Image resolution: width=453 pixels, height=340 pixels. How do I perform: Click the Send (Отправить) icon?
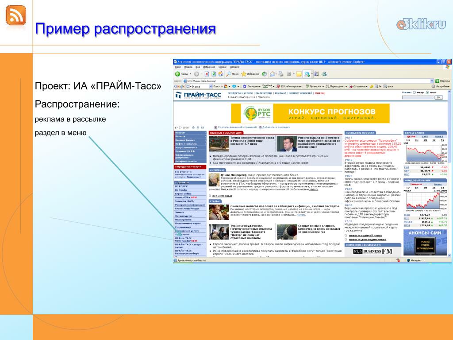[x=351, y=86]
